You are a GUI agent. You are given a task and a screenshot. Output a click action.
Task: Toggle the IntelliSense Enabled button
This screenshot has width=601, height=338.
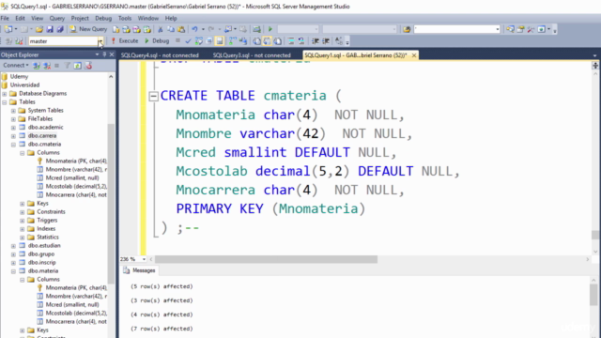pos(219,41)
